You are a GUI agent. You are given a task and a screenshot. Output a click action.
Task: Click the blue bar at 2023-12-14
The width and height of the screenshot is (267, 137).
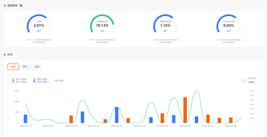tap(25, 119)
